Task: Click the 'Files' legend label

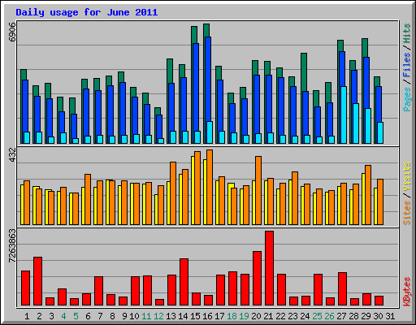Action: tap(406, 65)
